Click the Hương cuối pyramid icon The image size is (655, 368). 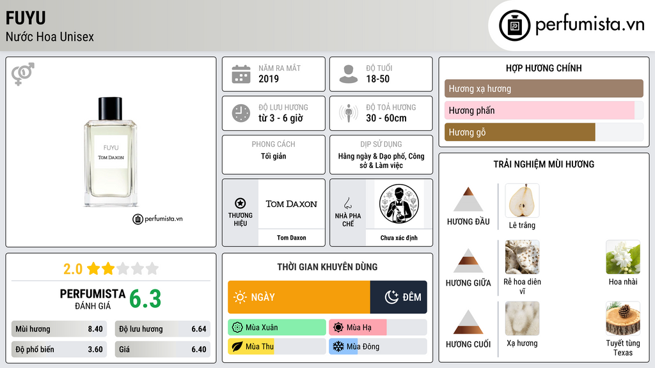tap(468, 322)
